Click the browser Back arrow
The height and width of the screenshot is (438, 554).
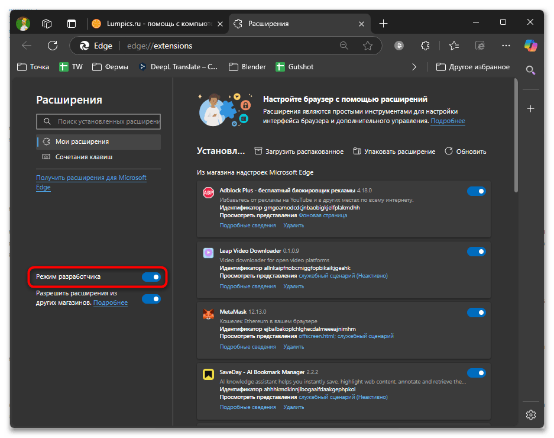click(x=27, y=46)
